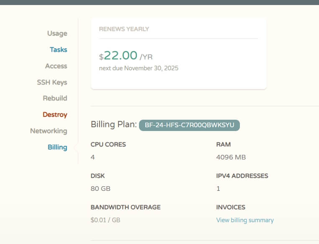This screenshot has width=319, height=244.
Task: Click the next due November 30, 2025 text
Action: pyautogui.click(x=139, y=68)
